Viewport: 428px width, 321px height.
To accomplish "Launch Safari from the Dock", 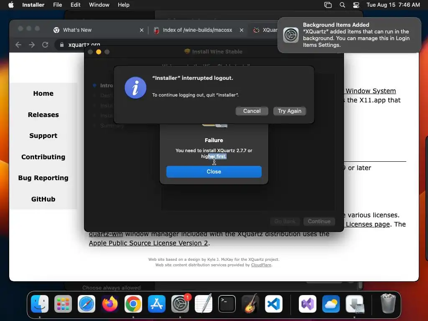I will pos(87,304).
